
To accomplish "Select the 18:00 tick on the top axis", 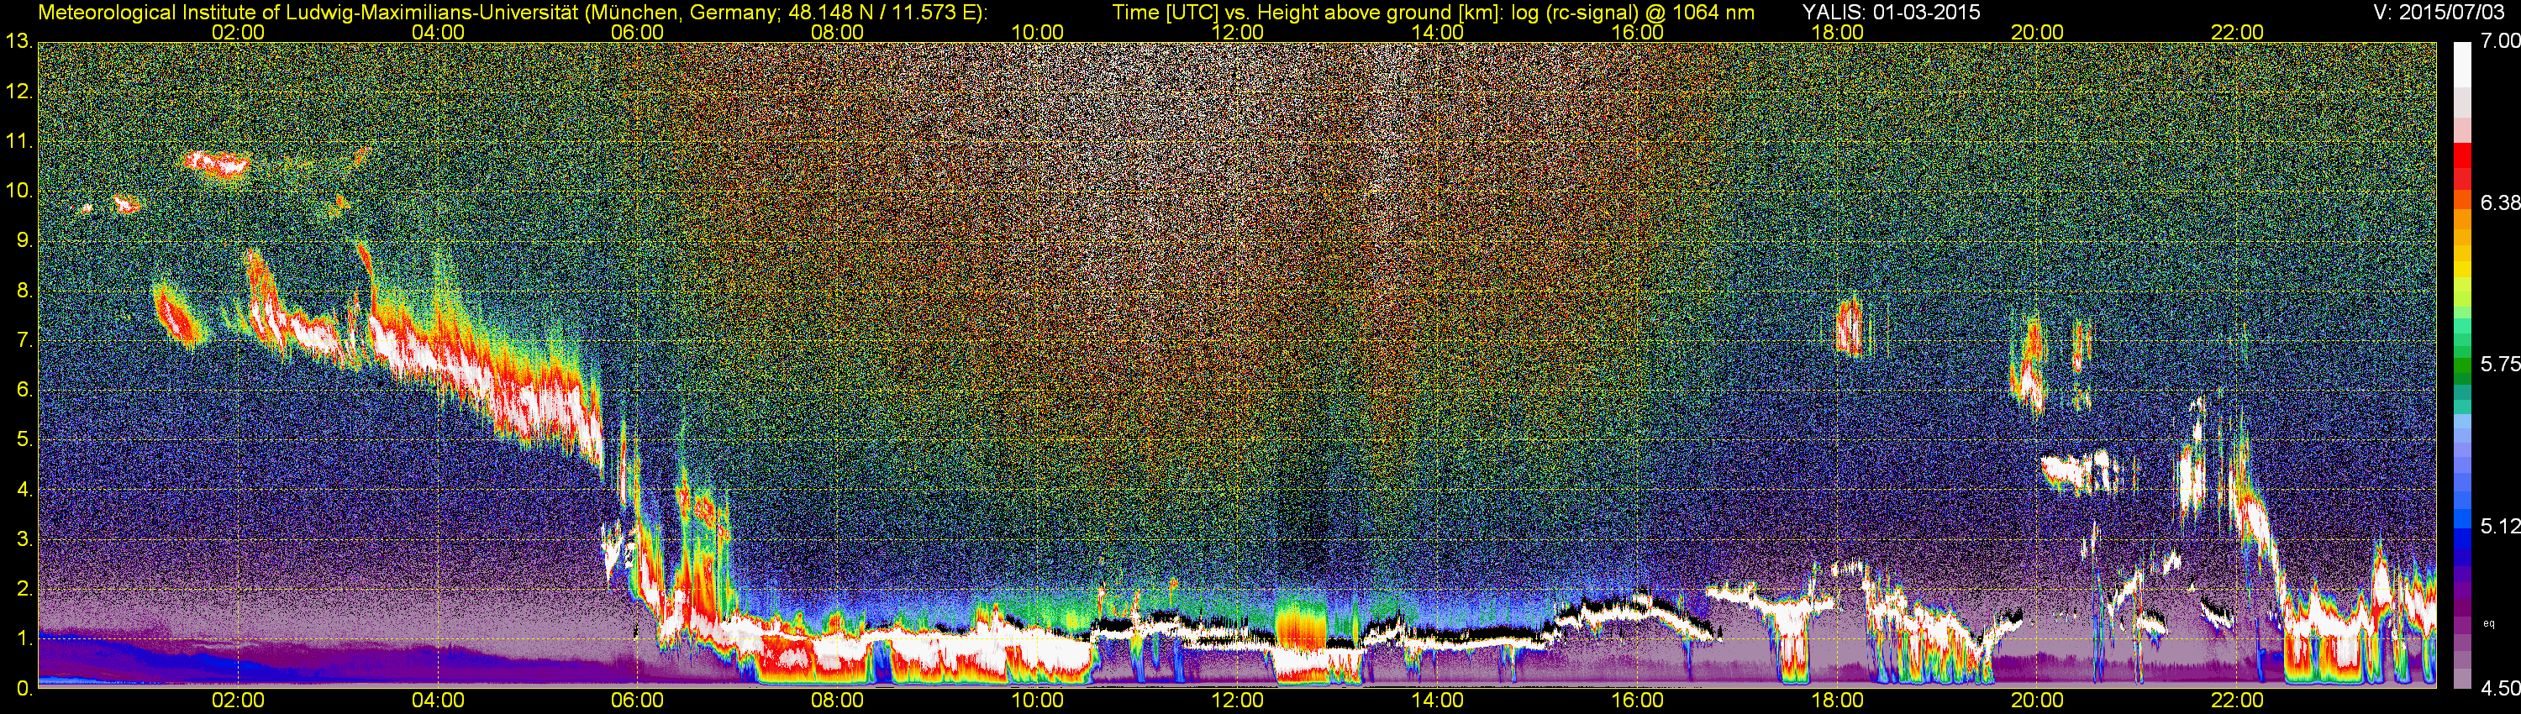I will 1837,32.
